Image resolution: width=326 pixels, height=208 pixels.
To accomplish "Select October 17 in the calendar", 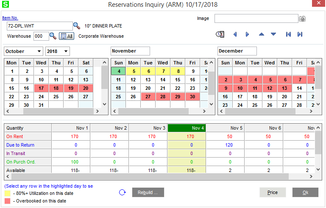I will coord(42,88).
